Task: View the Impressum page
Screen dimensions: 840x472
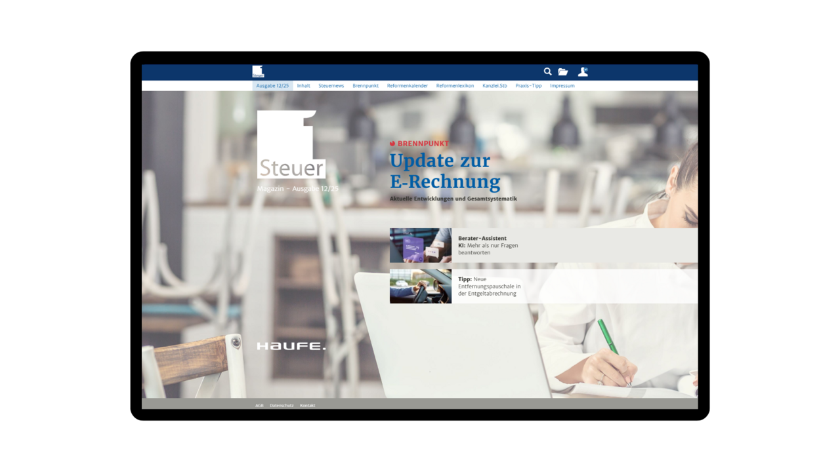Action: [562, 85]
